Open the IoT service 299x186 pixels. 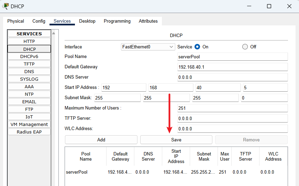(x=29, y=117)
